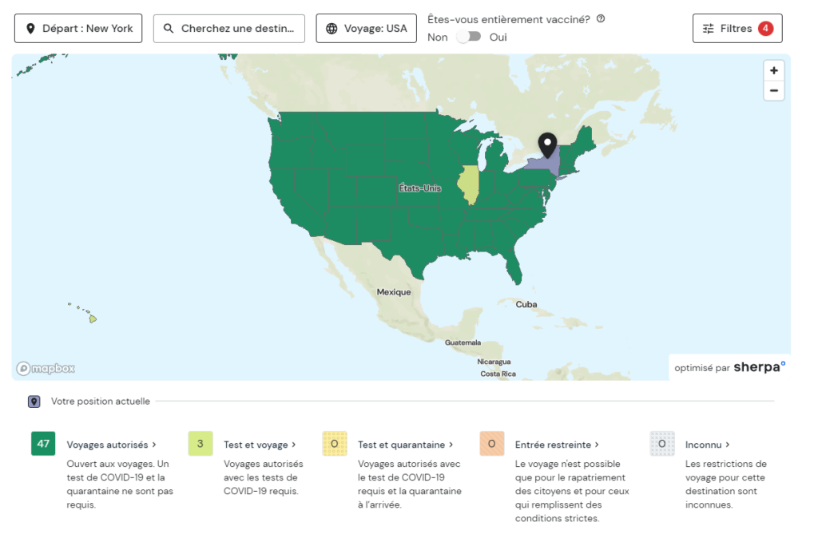Screen dimensions: 818x546
Task: Expand the 'Voyages autorisés' category
Action: click(112, 445)
